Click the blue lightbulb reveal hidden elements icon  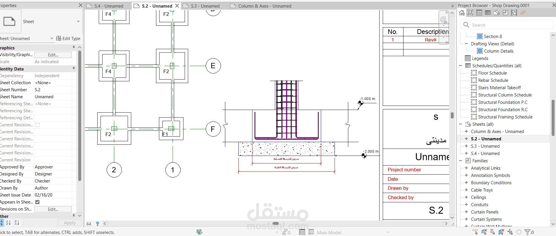[x=98, y=224]
